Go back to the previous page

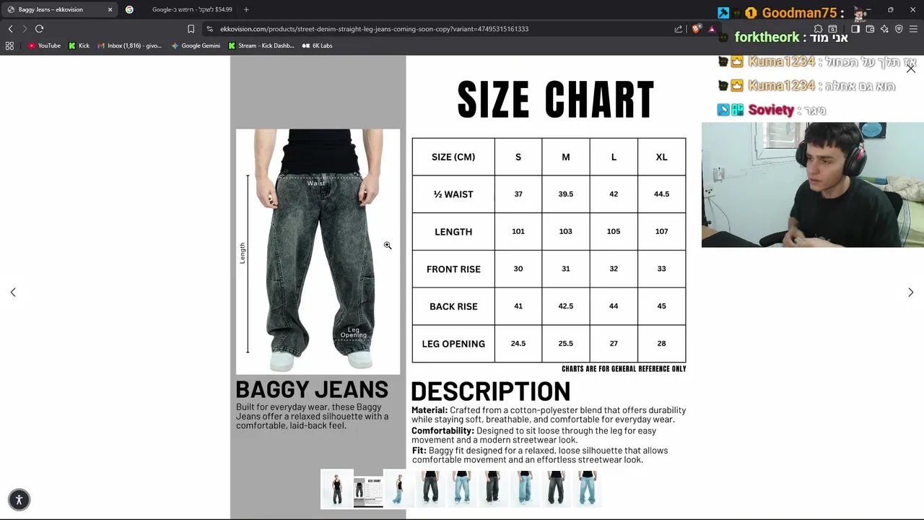coord(10,29)
